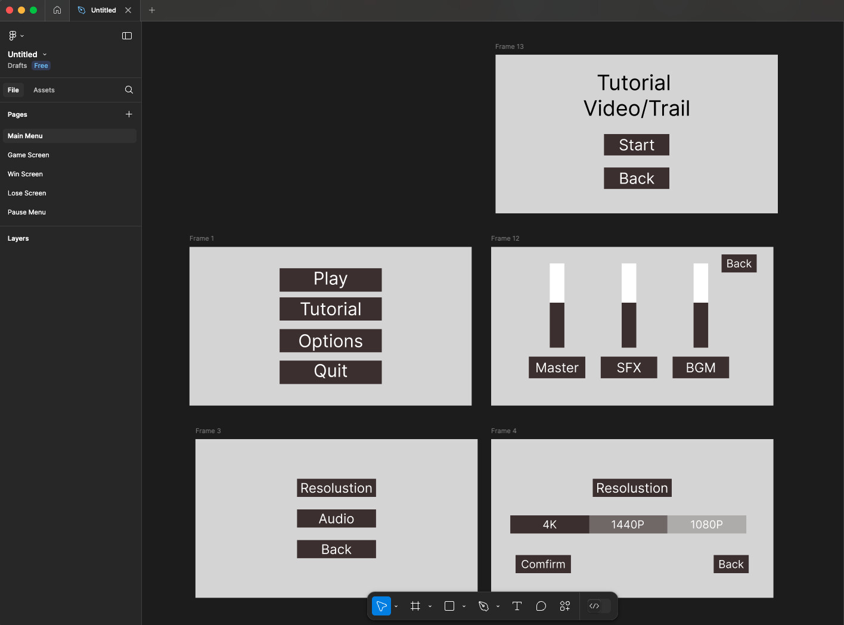Click the Quit button in Frame 1
The width and height of the screenshot is (844, 625).
click(x=331, y=372)
